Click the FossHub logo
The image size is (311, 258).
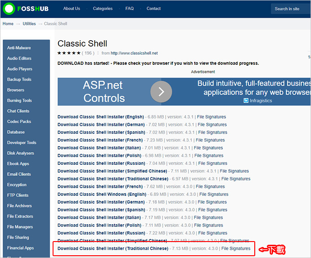(26, 9)
